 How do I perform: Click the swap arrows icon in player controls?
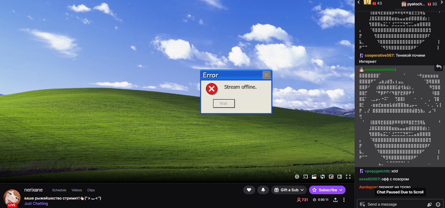(x=323, y=177)
